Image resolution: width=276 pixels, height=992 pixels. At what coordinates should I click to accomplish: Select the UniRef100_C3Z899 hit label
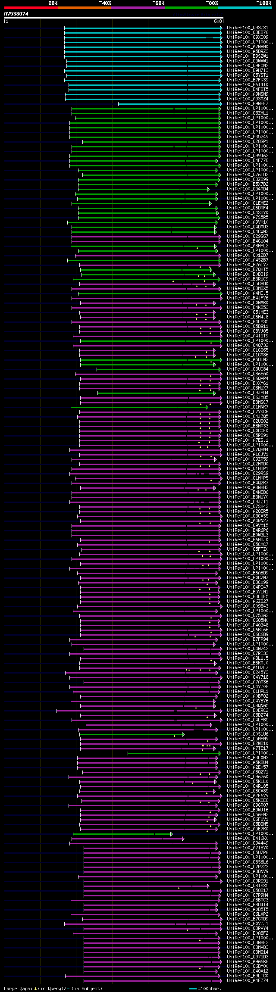248,180
